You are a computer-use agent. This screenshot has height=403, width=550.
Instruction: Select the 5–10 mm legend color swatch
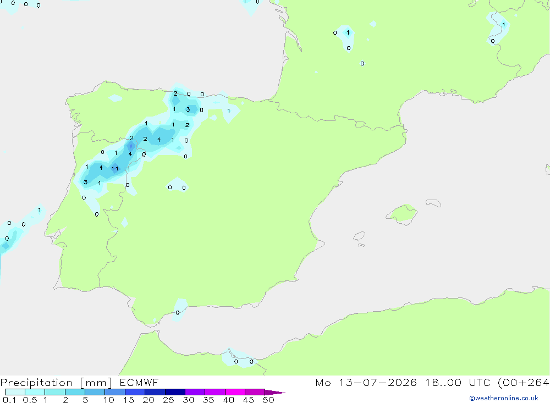pos(95,392)
